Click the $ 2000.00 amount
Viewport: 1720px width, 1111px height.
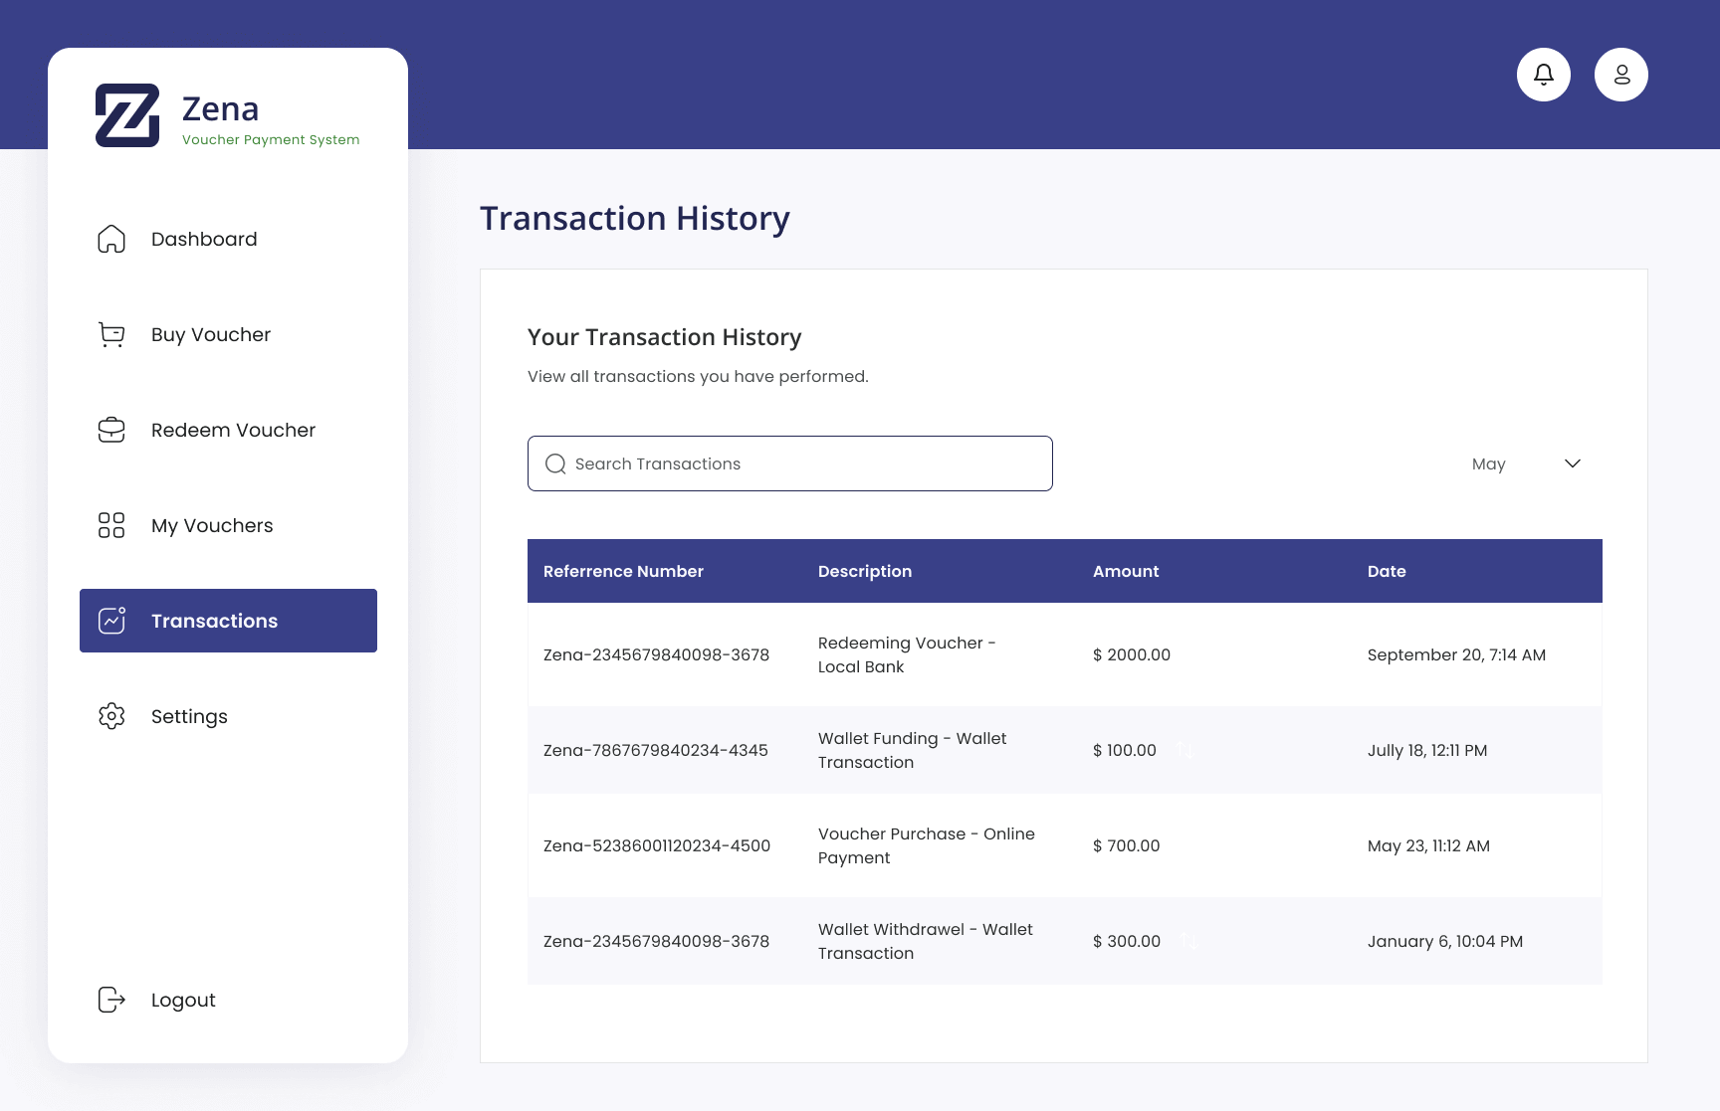pyautogui.click(x=1132, y=654)
